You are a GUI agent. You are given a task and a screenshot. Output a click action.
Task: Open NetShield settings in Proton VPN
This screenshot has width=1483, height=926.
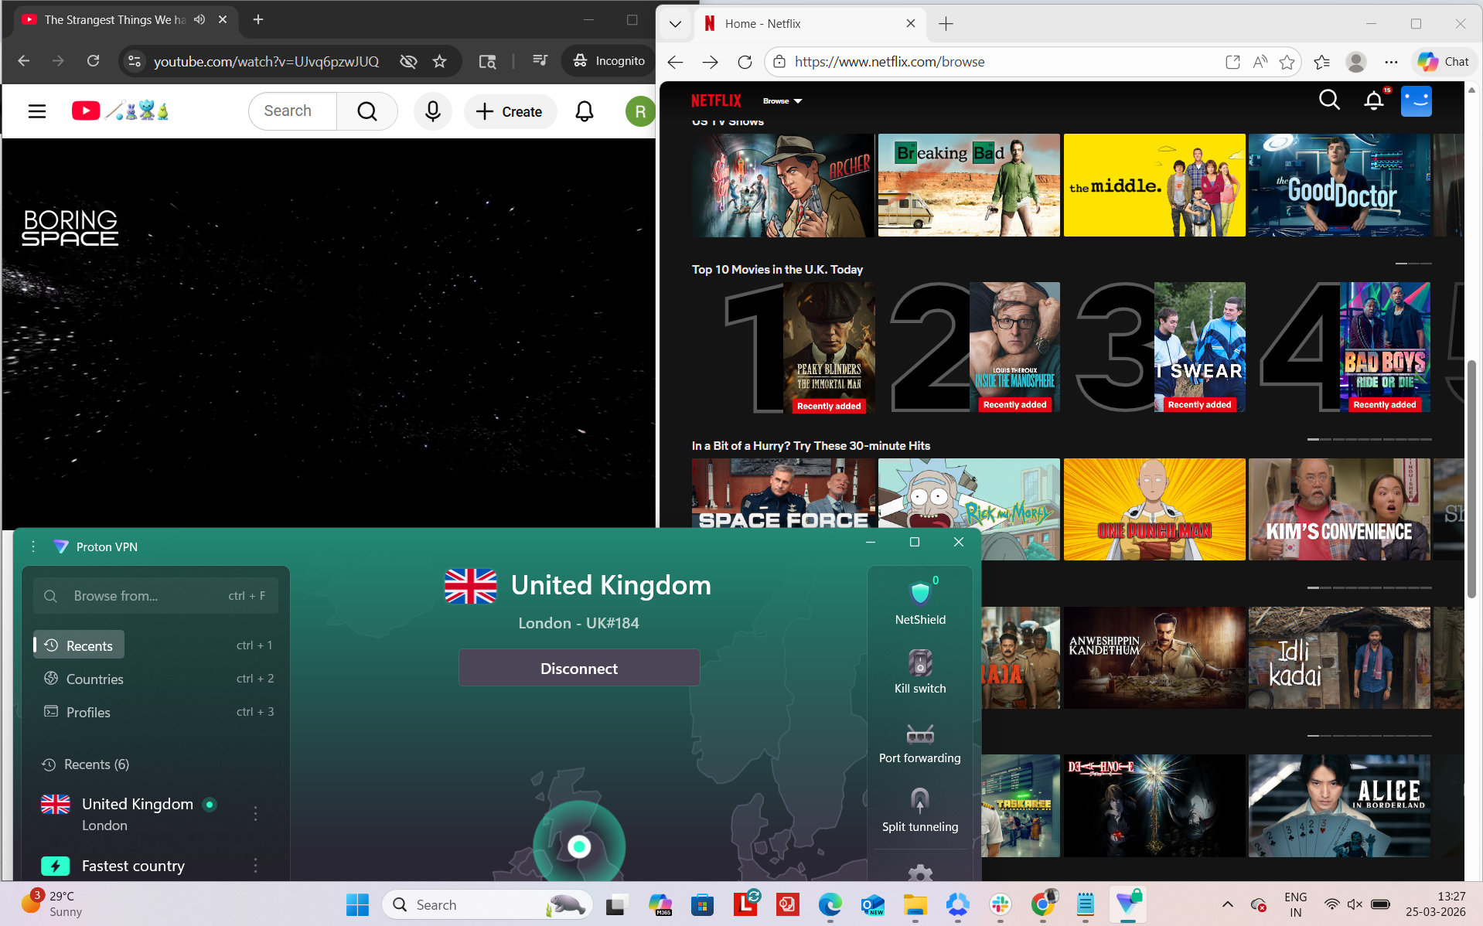919,593
